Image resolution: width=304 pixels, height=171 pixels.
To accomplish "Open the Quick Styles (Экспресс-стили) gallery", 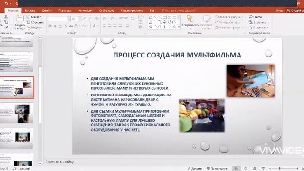I will (x=206, y=22).
